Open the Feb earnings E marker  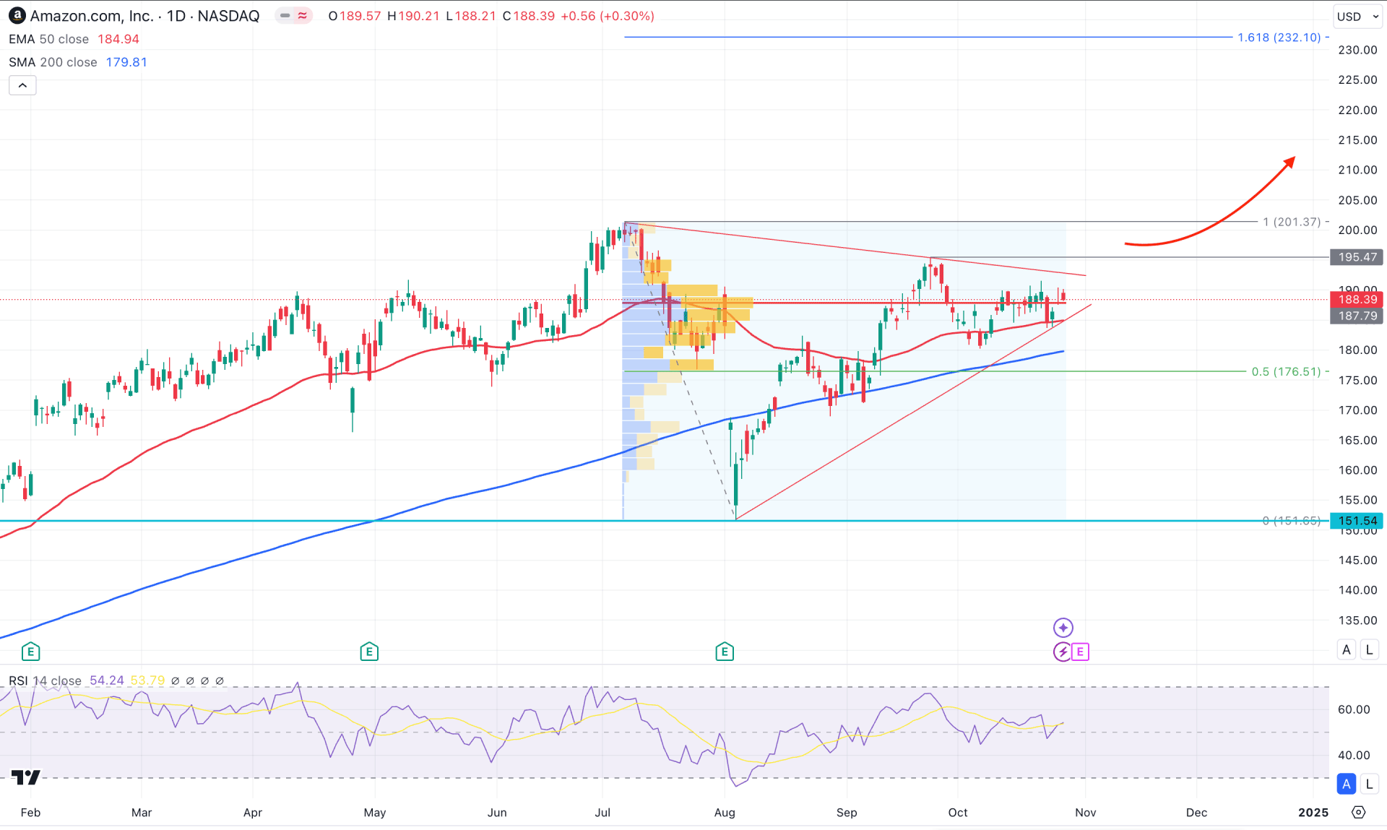[30, 652]
